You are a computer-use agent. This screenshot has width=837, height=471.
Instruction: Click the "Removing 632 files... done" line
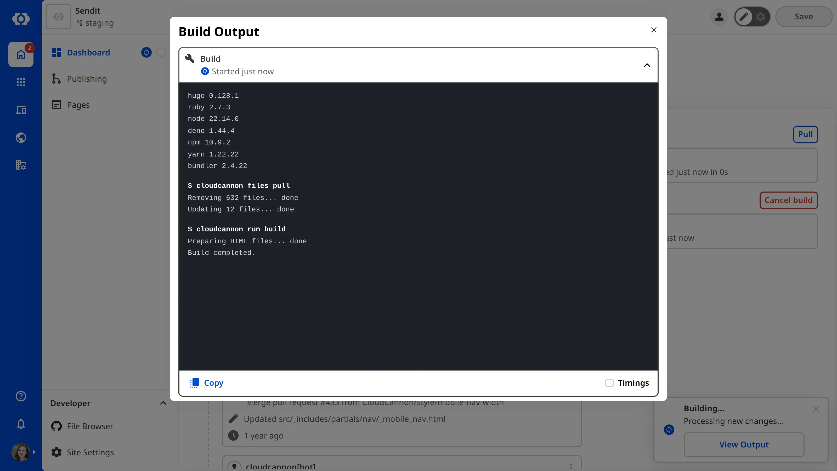243,198
